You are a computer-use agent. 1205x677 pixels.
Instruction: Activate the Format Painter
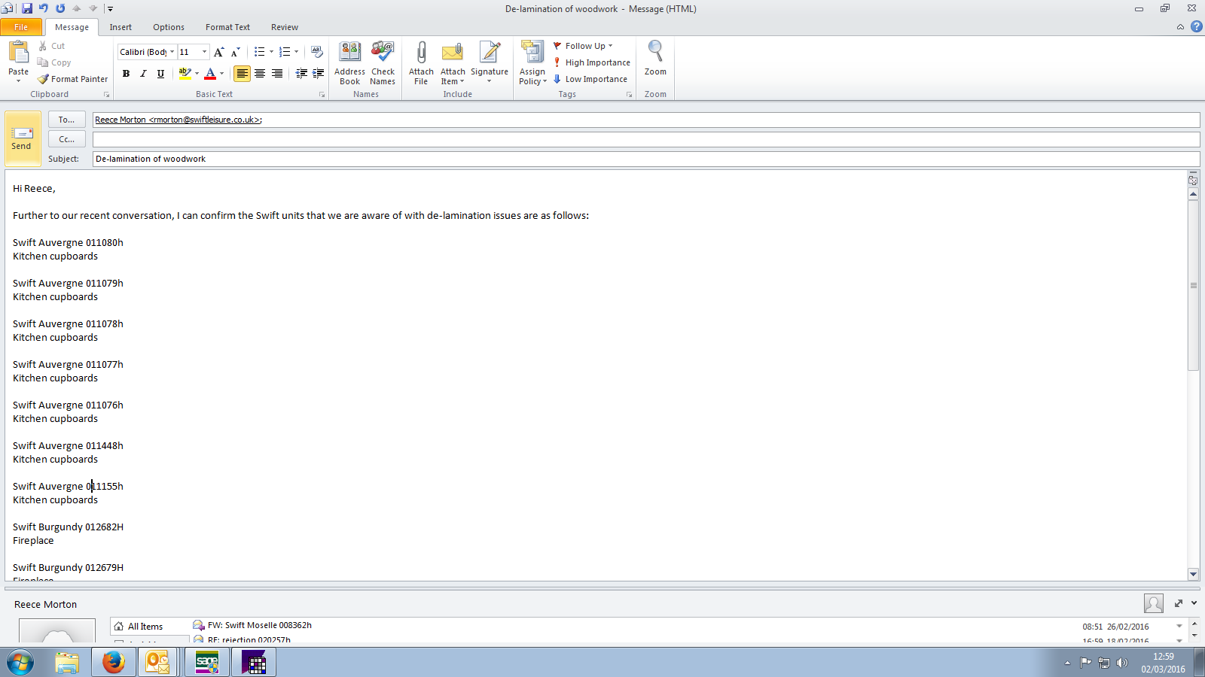(x=73, y=79)
